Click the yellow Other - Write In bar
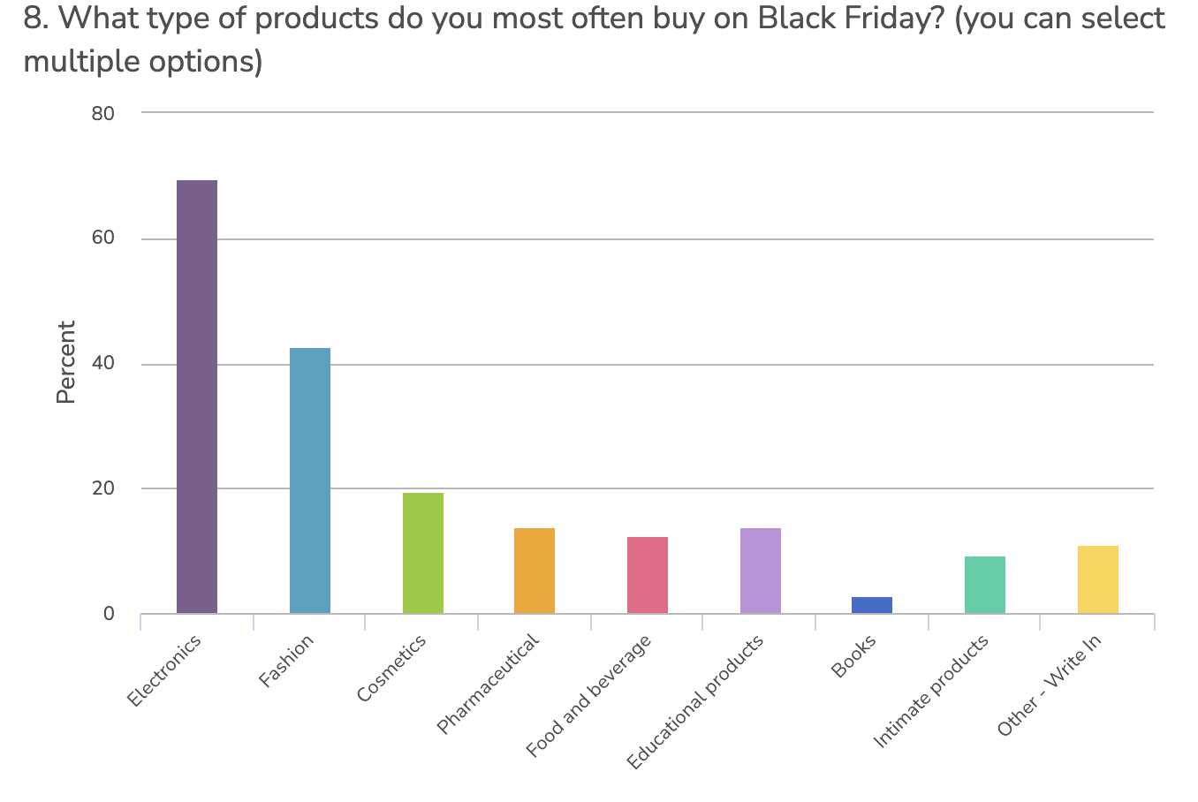 pyautogui.click(x=1098, y=579)
